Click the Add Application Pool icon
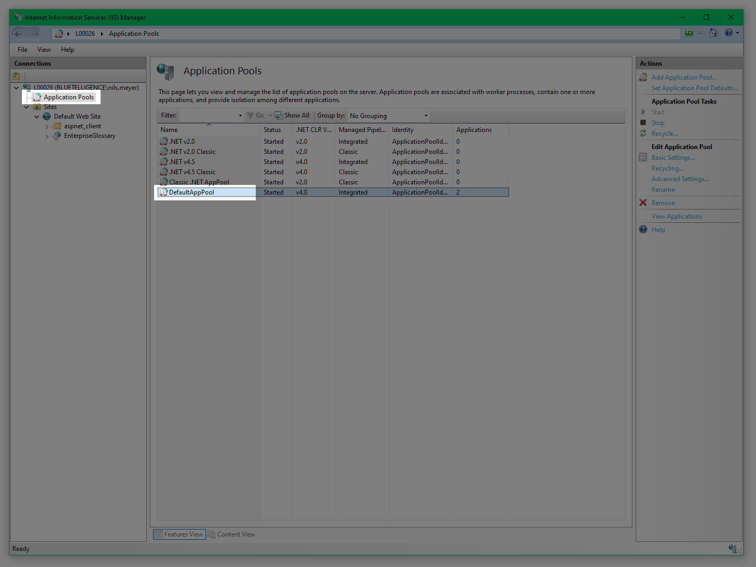Image resolution: width=756 pixels, height=567 pixels. click(643, 77)
